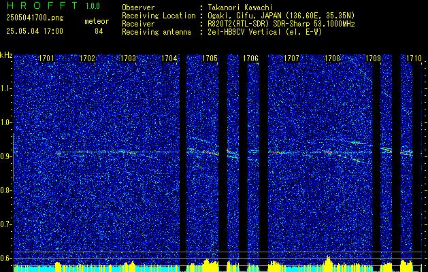
Task: Click the 0.7 frequency axis label
Action: click(x=5, y=224)
